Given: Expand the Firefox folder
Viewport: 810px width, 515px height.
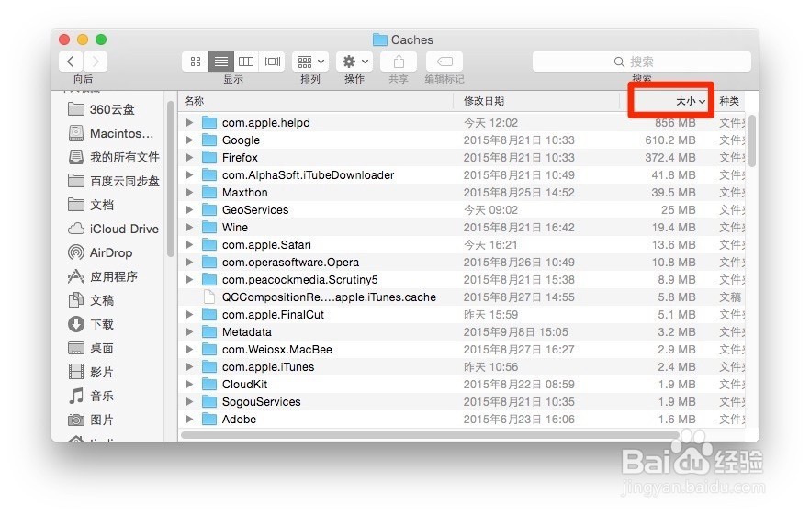Looking at the screenshot, I should [x=189, y=158].
